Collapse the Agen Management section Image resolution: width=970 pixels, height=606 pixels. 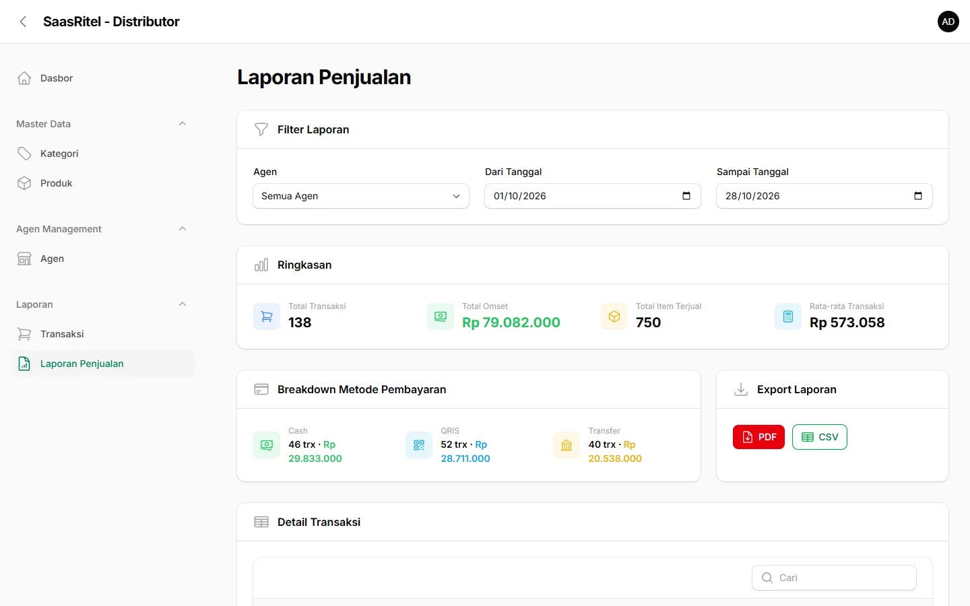pos(183,229)
